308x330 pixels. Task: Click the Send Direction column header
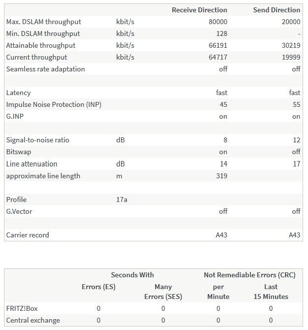(276, 10)
